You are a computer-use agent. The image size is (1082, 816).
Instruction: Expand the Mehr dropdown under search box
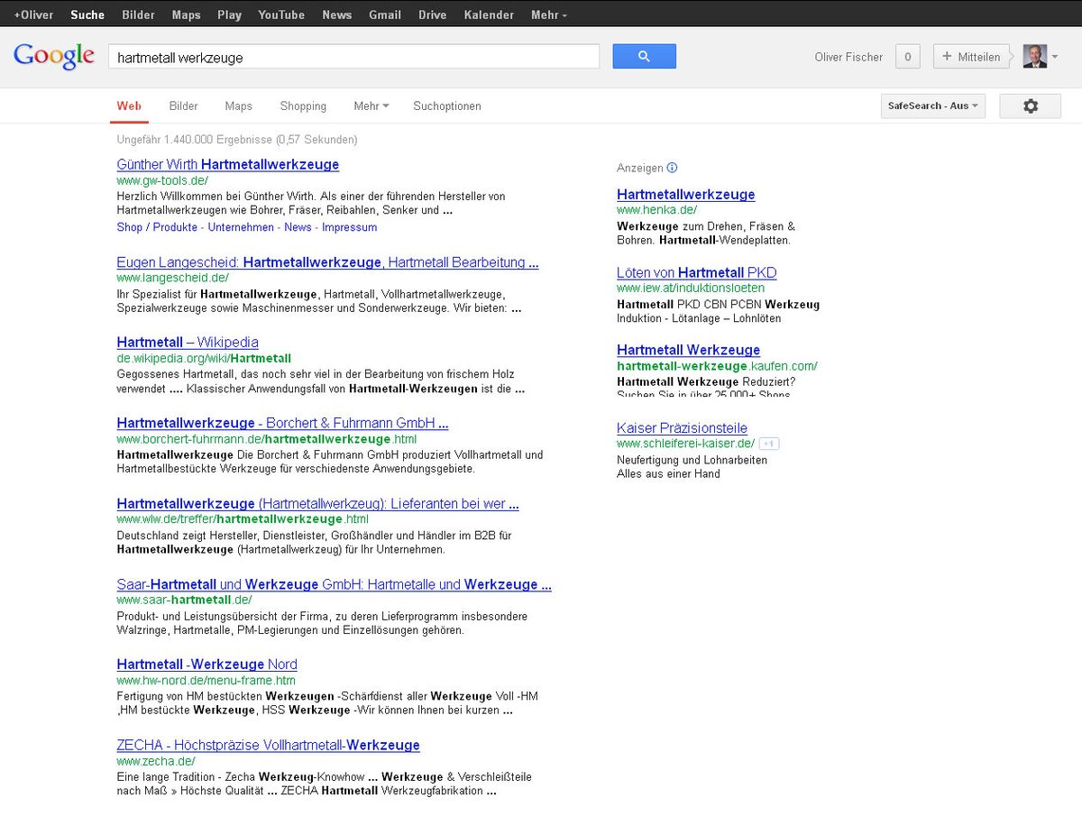371,105
